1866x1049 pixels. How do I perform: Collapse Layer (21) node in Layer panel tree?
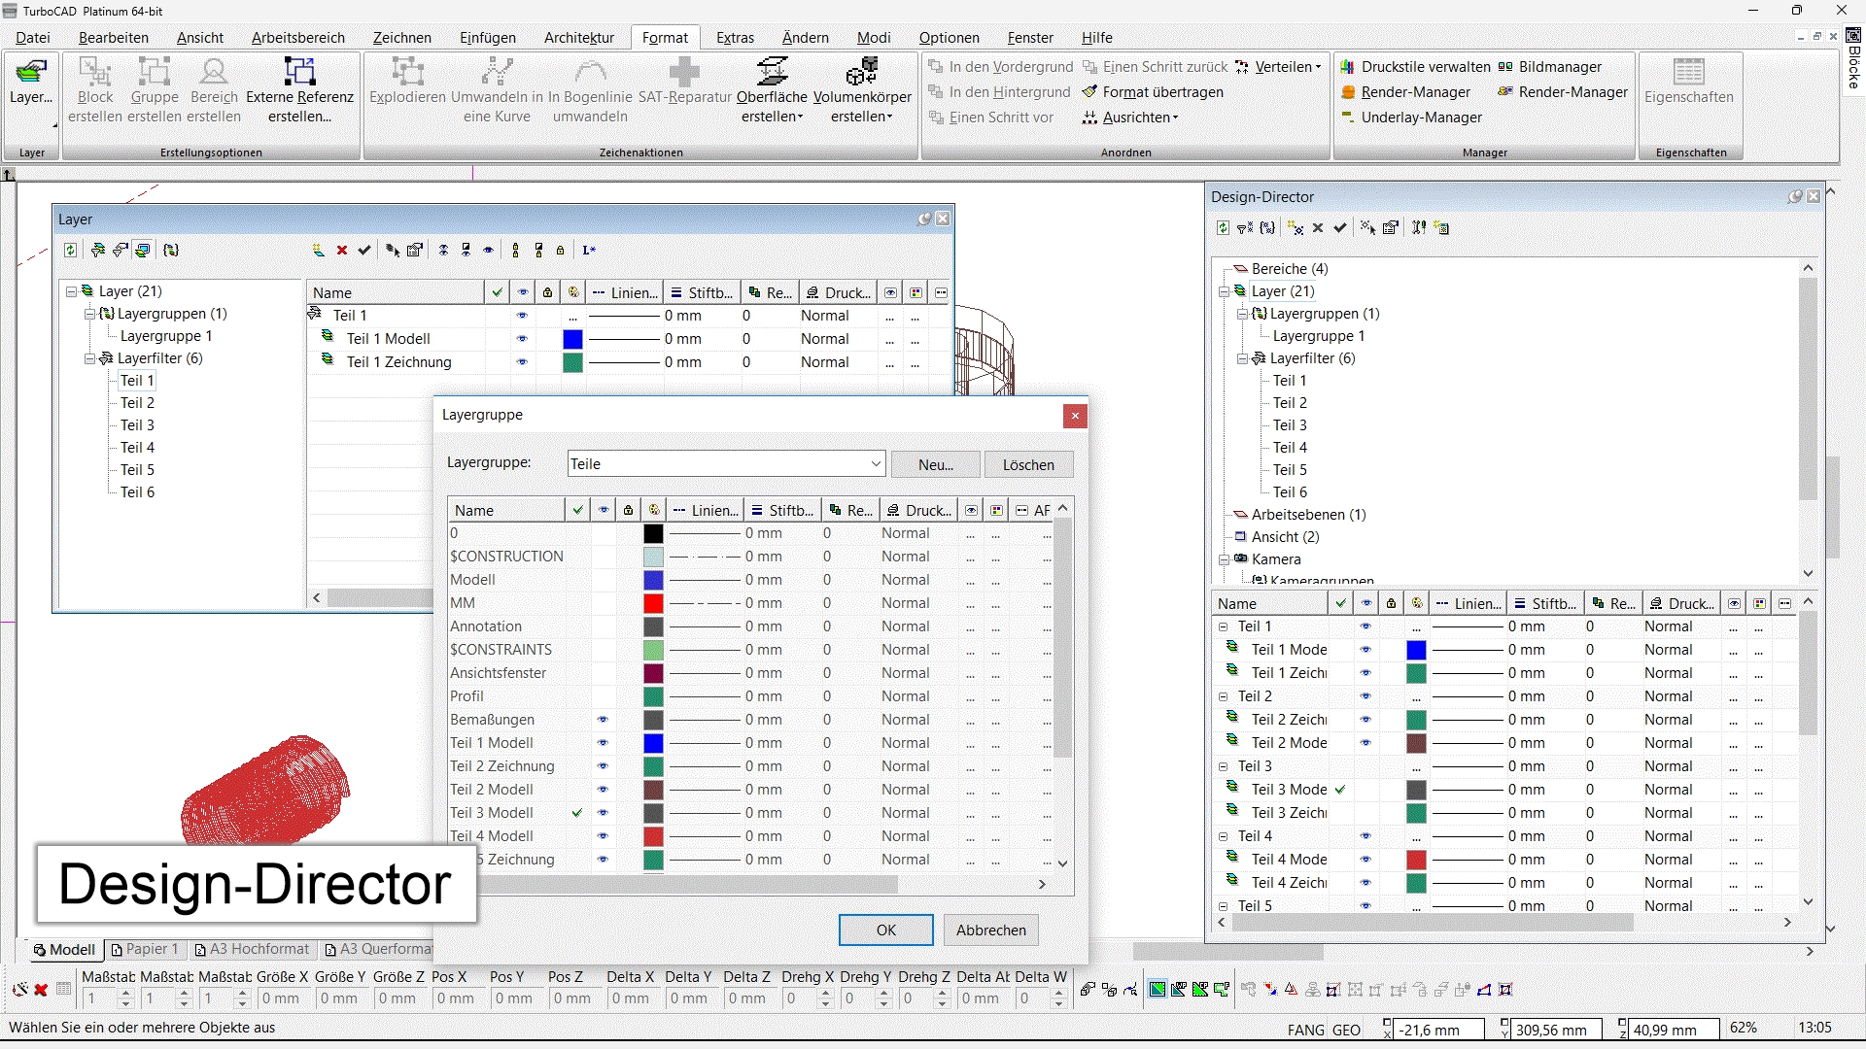click(71, 291)
